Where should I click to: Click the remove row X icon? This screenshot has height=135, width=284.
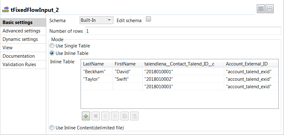pos(96,116)
